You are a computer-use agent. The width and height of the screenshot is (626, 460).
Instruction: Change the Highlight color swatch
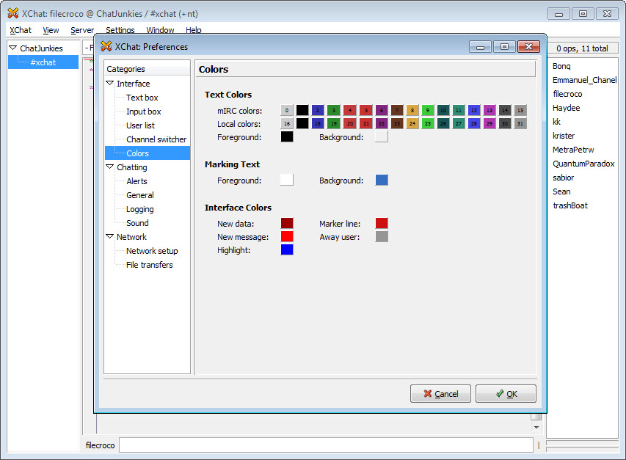[x=287, y=249]
